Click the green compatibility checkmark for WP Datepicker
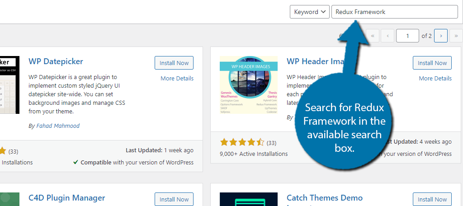 point(76,162)
